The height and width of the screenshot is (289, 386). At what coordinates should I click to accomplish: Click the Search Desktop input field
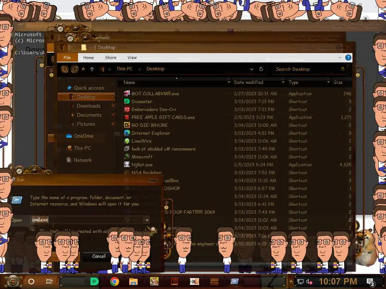(x=308, y=69)
